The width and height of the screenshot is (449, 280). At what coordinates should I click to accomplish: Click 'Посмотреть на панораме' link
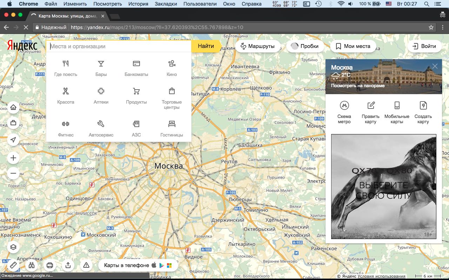358,85
